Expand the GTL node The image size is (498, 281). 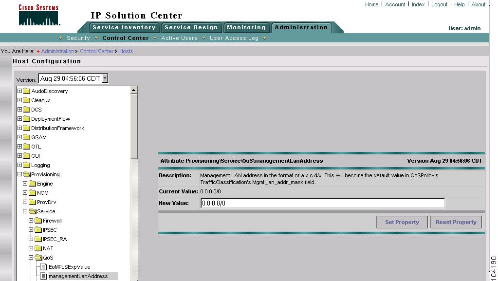click(19, 146)
